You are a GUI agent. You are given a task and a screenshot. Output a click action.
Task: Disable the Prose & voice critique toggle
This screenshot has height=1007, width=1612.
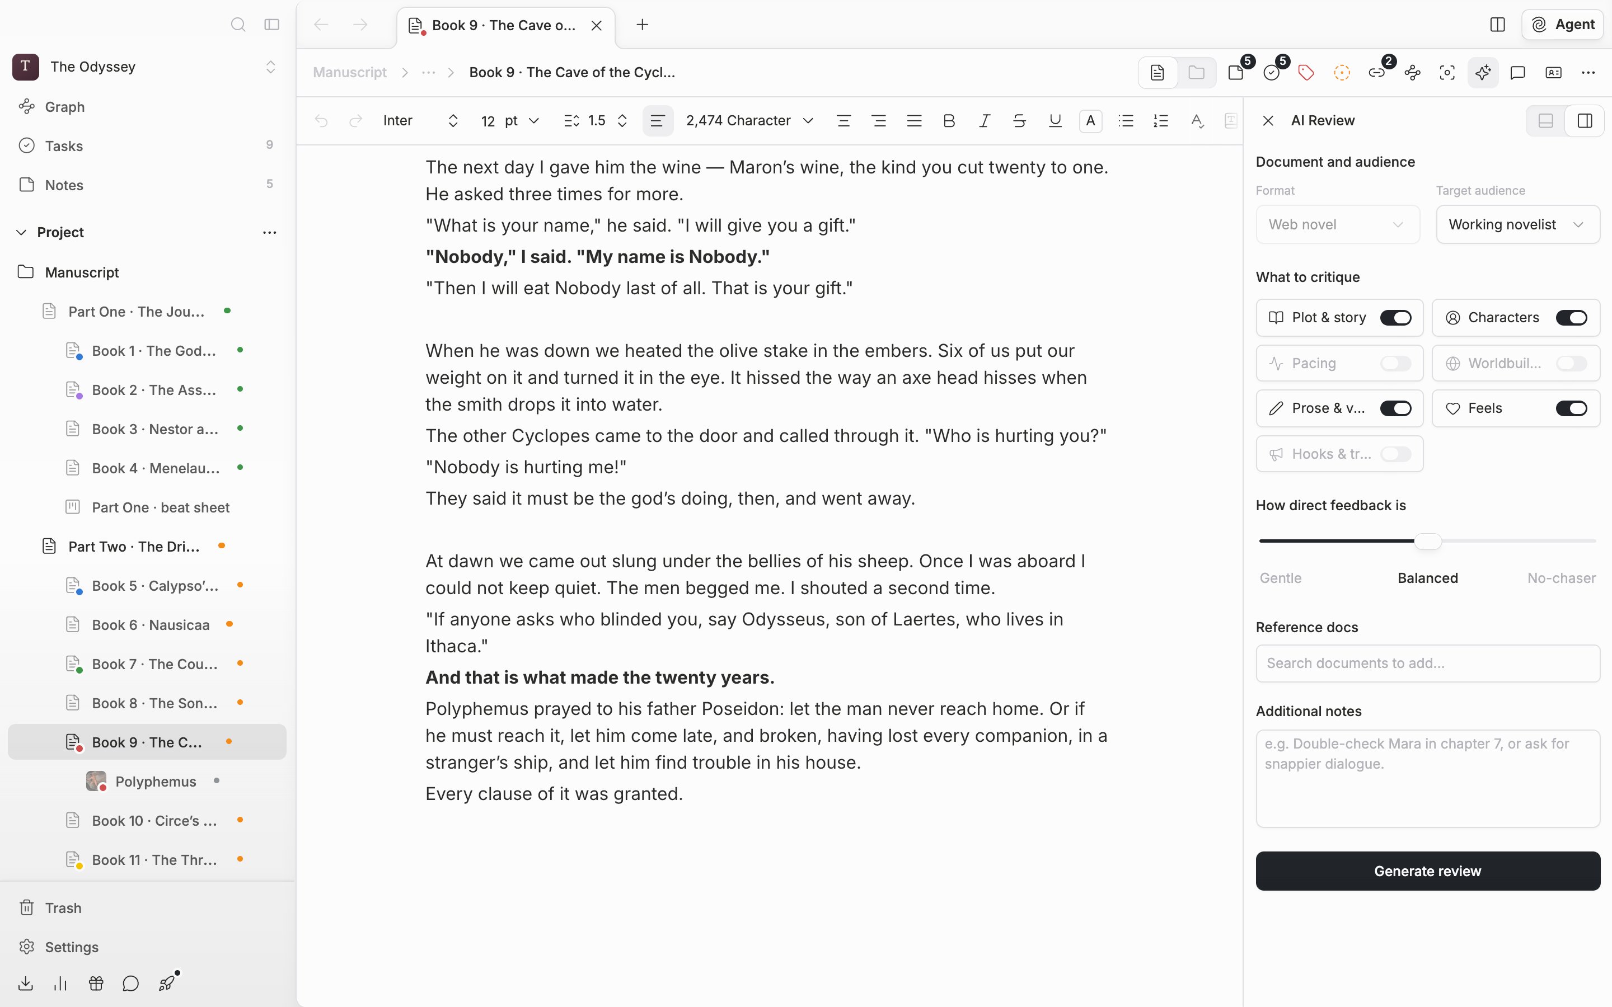point(1395,408)
